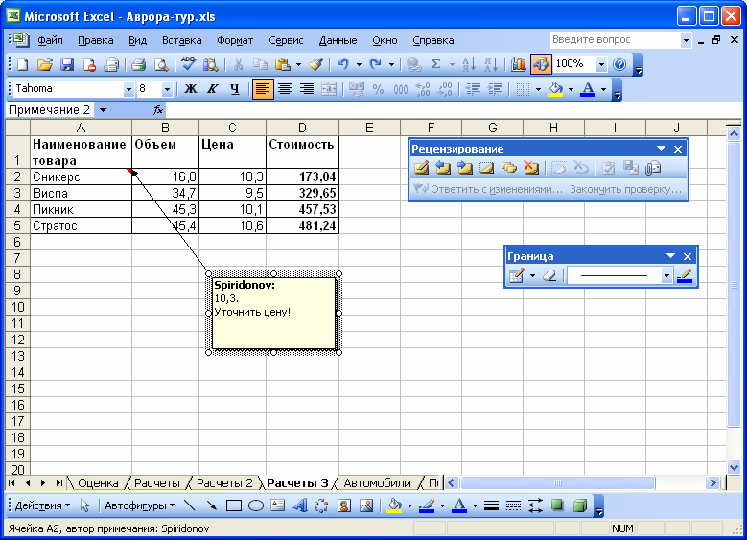This screenshot has width=747, height=540.
Task: Open the border line style dropdown
Action: [x=666, y=275]
